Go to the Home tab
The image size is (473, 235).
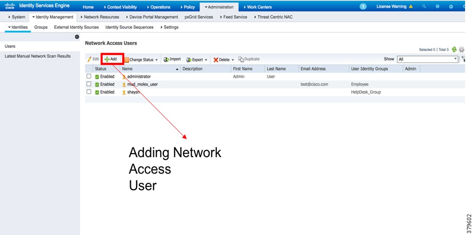(x=88, y=7)
